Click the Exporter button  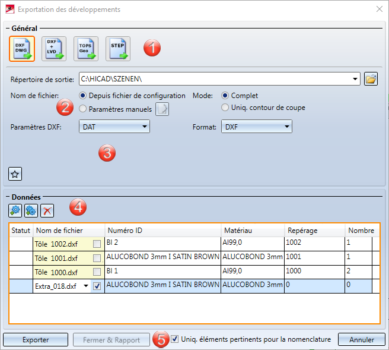(36, 340)
